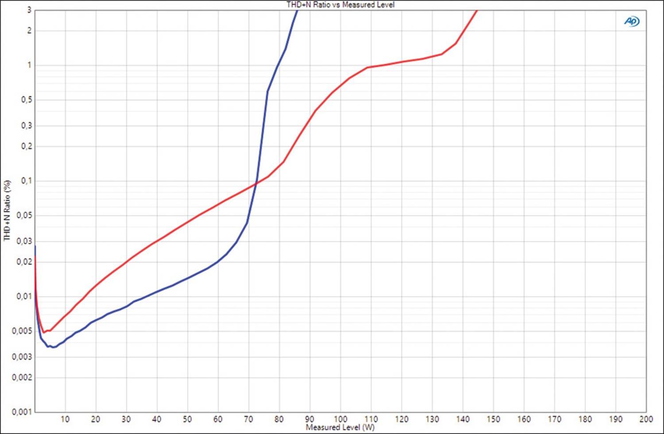Click the y-axis tick label 1
Viewport: 664px width, 434px height.
pyautogui.click(x=30, y=65)
